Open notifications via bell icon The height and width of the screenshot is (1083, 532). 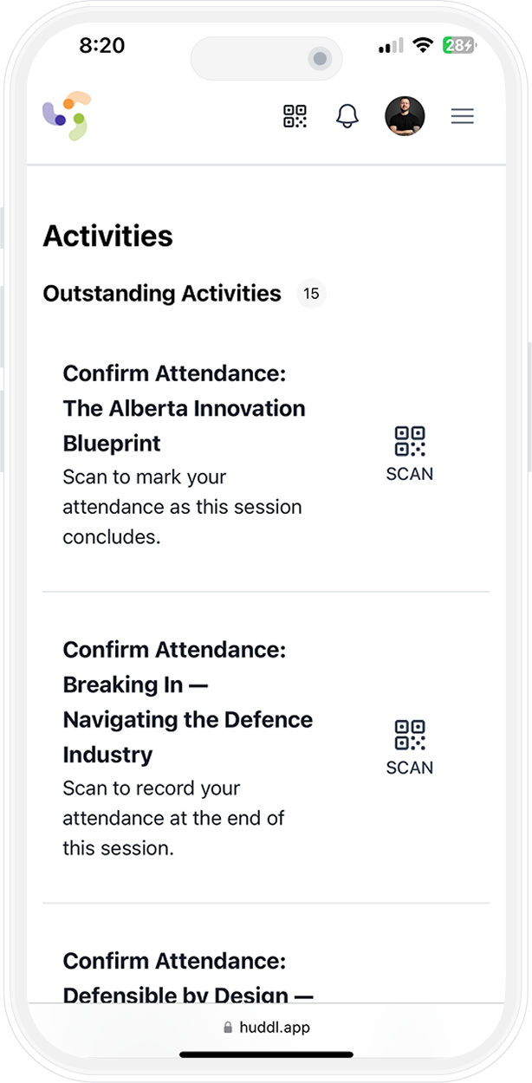click(x=347, y=116)
